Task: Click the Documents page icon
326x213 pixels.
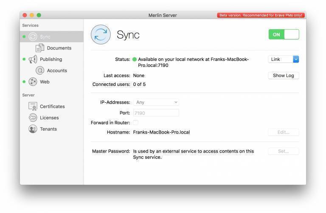Action: pyautogui.click(x=40, y=48)
